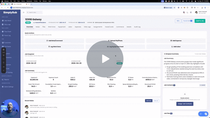Click the Labor hrs value 428.36

[92, 80]
